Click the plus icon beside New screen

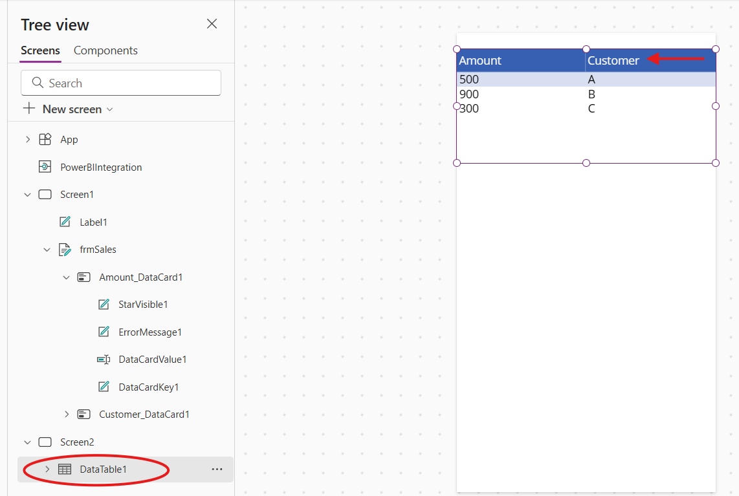[x=29, y=109]
